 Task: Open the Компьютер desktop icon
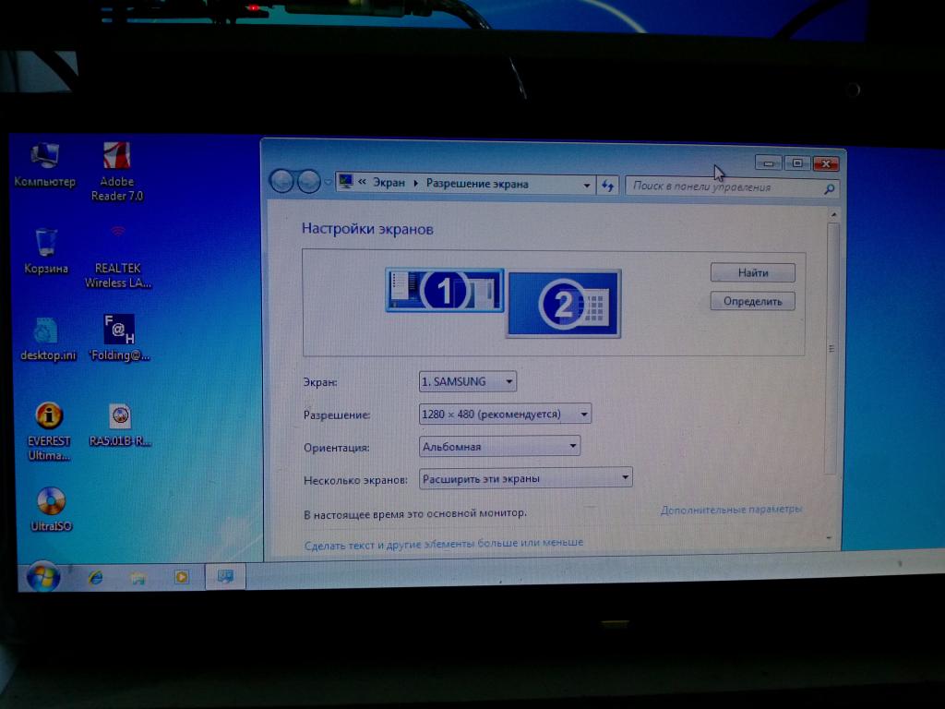point(45,164)
